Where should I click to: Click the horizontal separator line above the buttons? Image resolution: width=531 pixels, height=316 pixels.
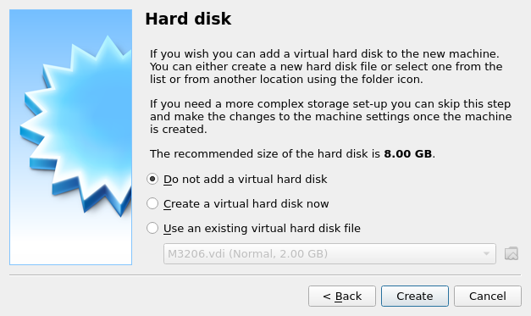[265, 275]
